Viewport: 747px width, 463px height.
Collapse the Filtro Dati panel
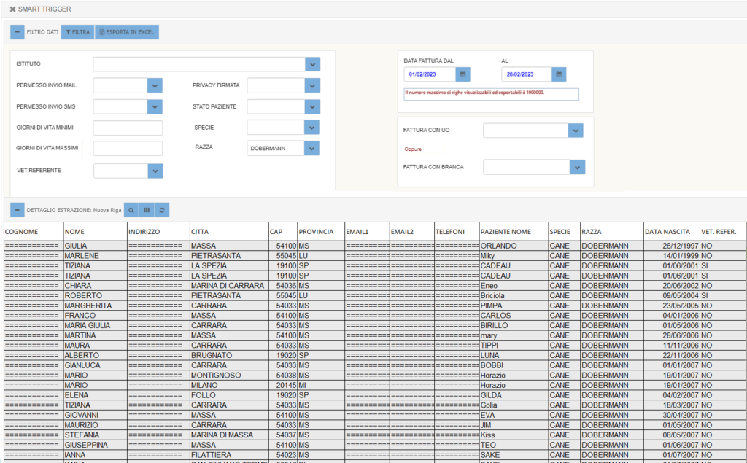tap(17, 32)
